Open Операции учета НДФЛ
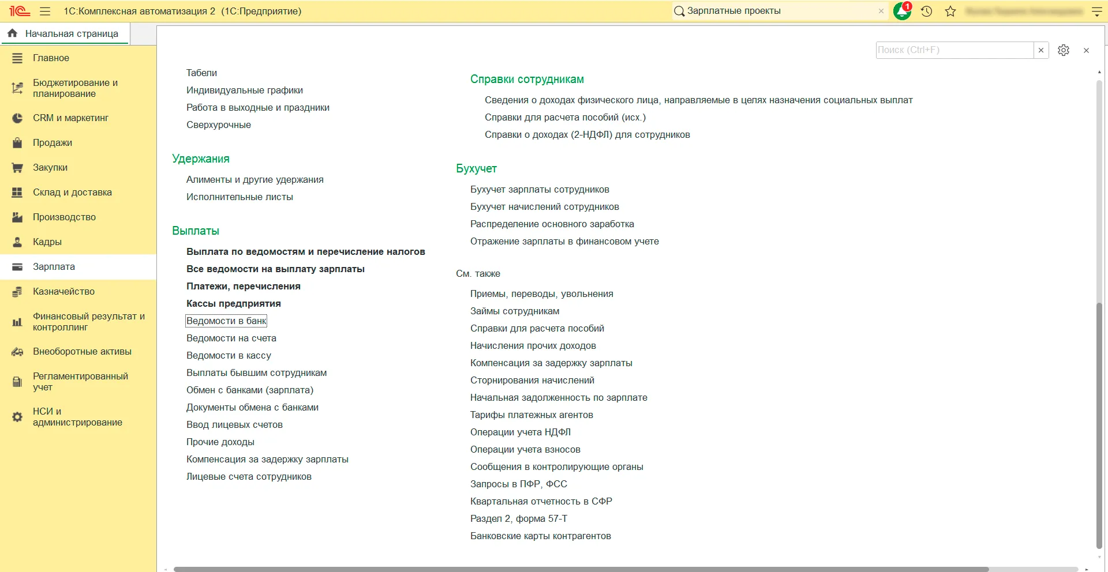Viewport: 1108px width, 572px height. [520, 432]
